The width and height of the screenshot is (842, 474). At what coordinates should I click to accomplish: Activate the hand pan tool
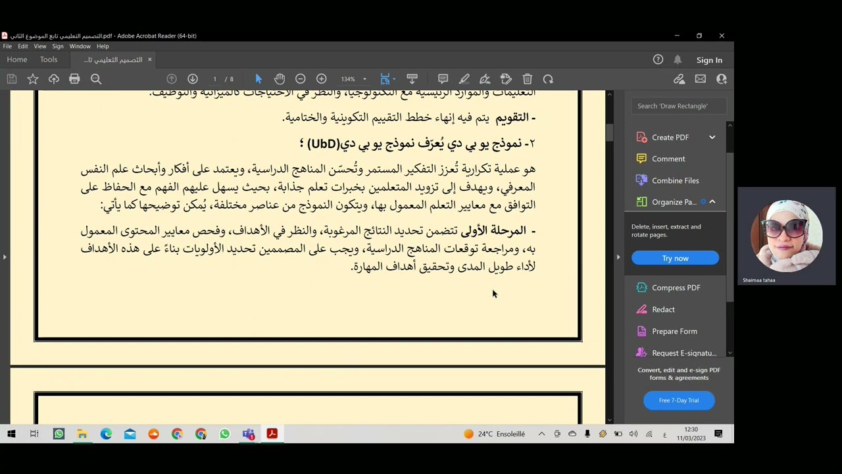pyautogui.click(x=280, y=79)
